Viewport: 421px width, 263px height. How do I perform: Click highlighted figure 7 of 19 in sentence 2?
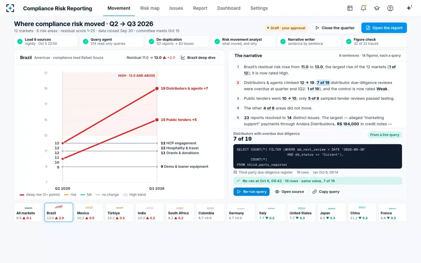(323, 83)
